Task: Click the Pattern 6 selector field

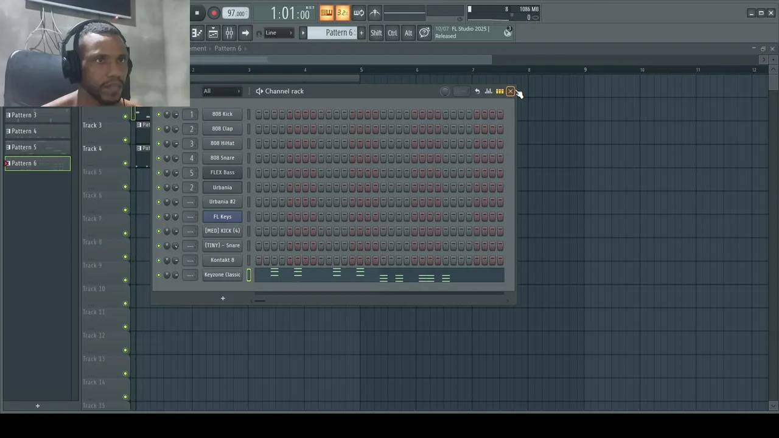Action: click(x=332, y=33)
